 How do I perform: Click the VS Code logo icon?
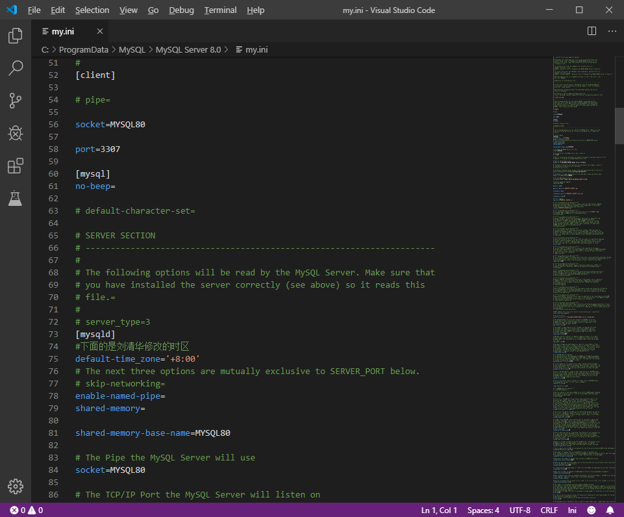tap(12, 10)
